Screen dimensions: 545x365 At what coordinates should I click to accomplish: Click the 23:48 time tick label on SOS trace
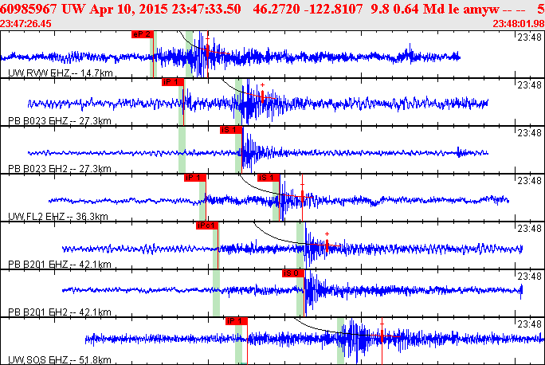tap(529, 324)
